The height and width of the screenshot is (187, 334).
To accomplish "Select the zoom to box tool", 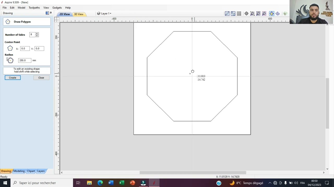I will (x=252, y=14).
